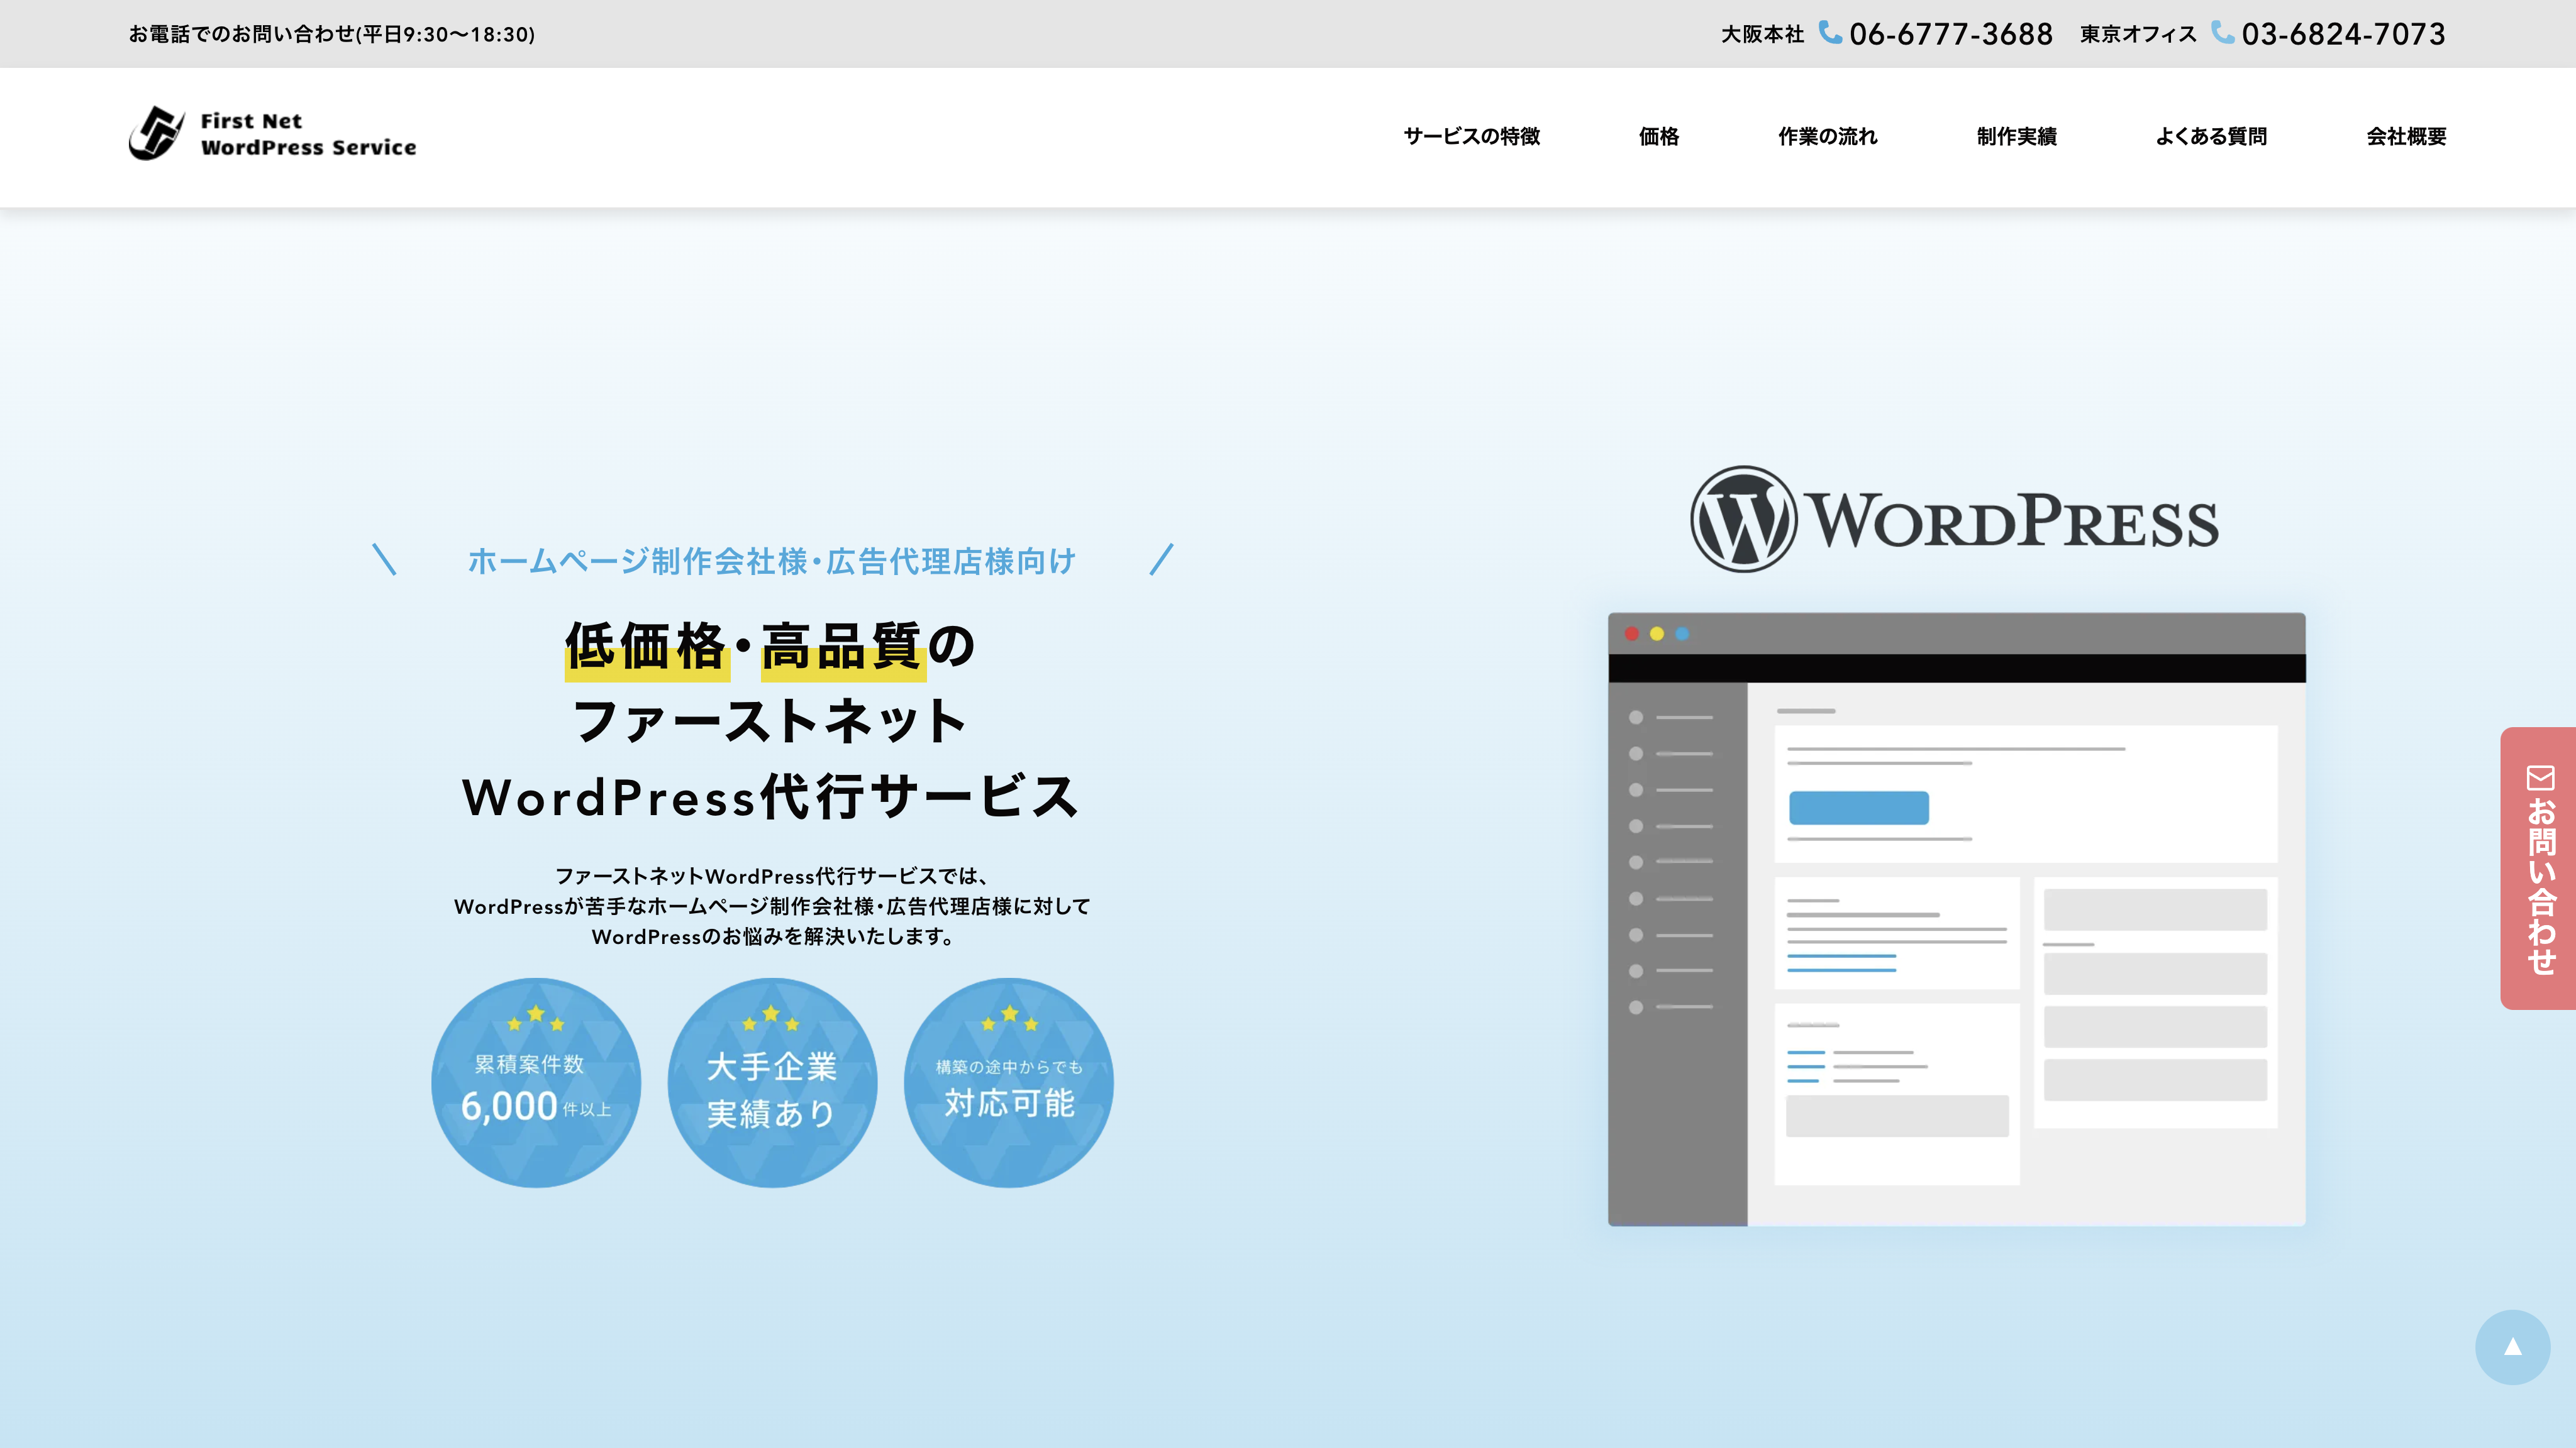This screenshot has width=2576, height=1448.
Task: Click the WordPress dashboard mockup illustration
Action: tap(1956, 919)
